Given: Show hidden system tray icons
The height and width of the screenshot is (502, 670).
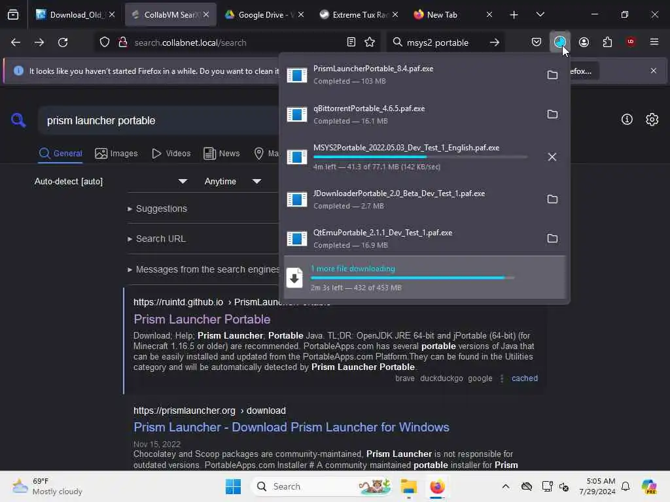Looking at the screenshot, I should click(506, 486).
